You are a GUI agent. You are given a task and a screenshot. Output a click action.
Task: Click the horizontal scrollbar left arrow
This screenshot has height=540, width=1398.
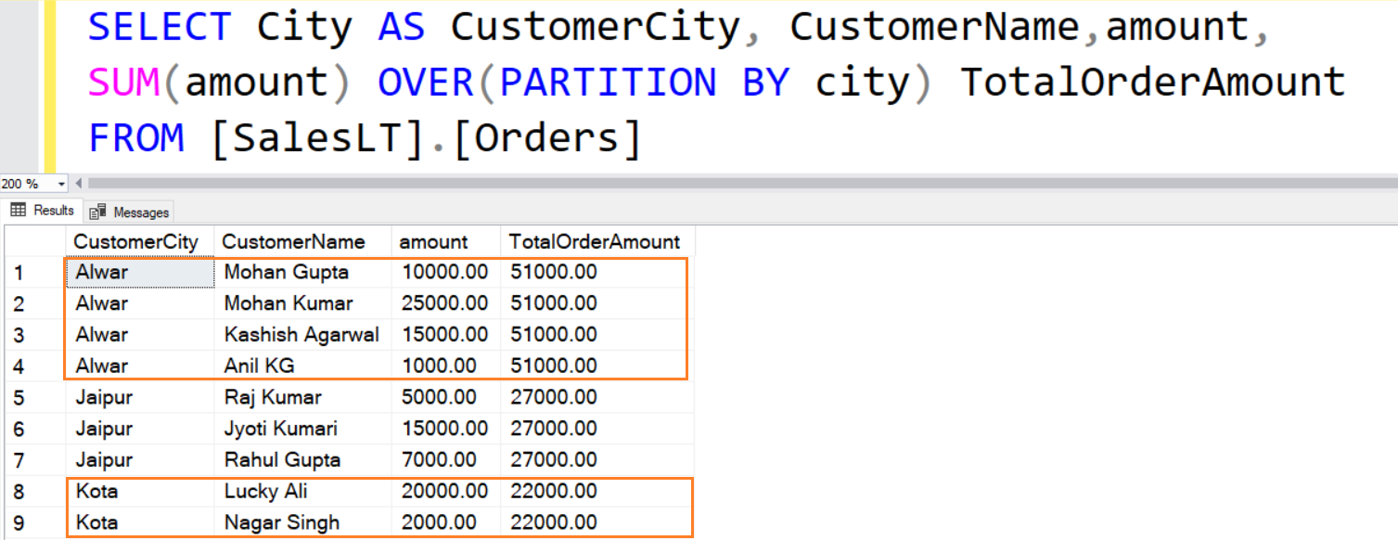coord(78,184)
